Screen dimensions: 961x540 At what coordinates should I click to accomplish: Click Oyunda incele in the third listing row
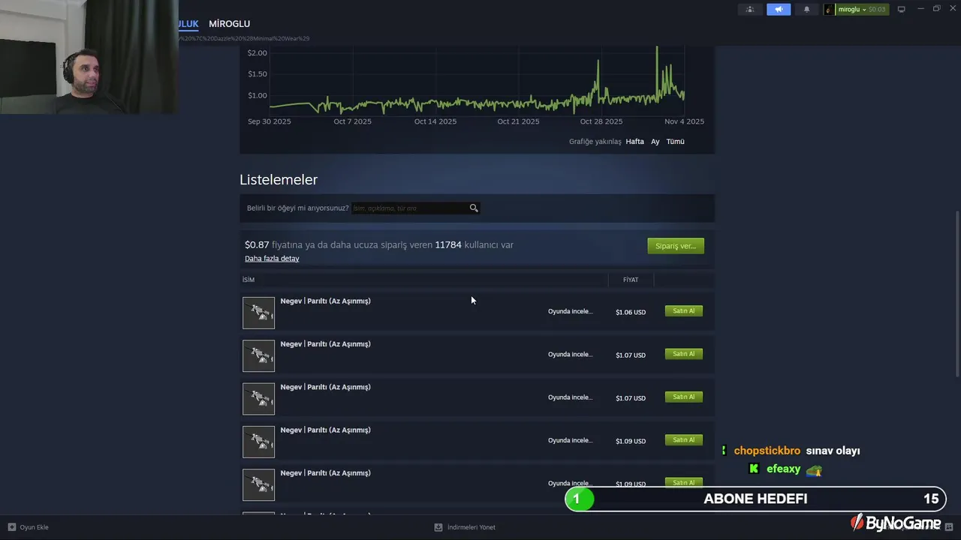point(570,397)
